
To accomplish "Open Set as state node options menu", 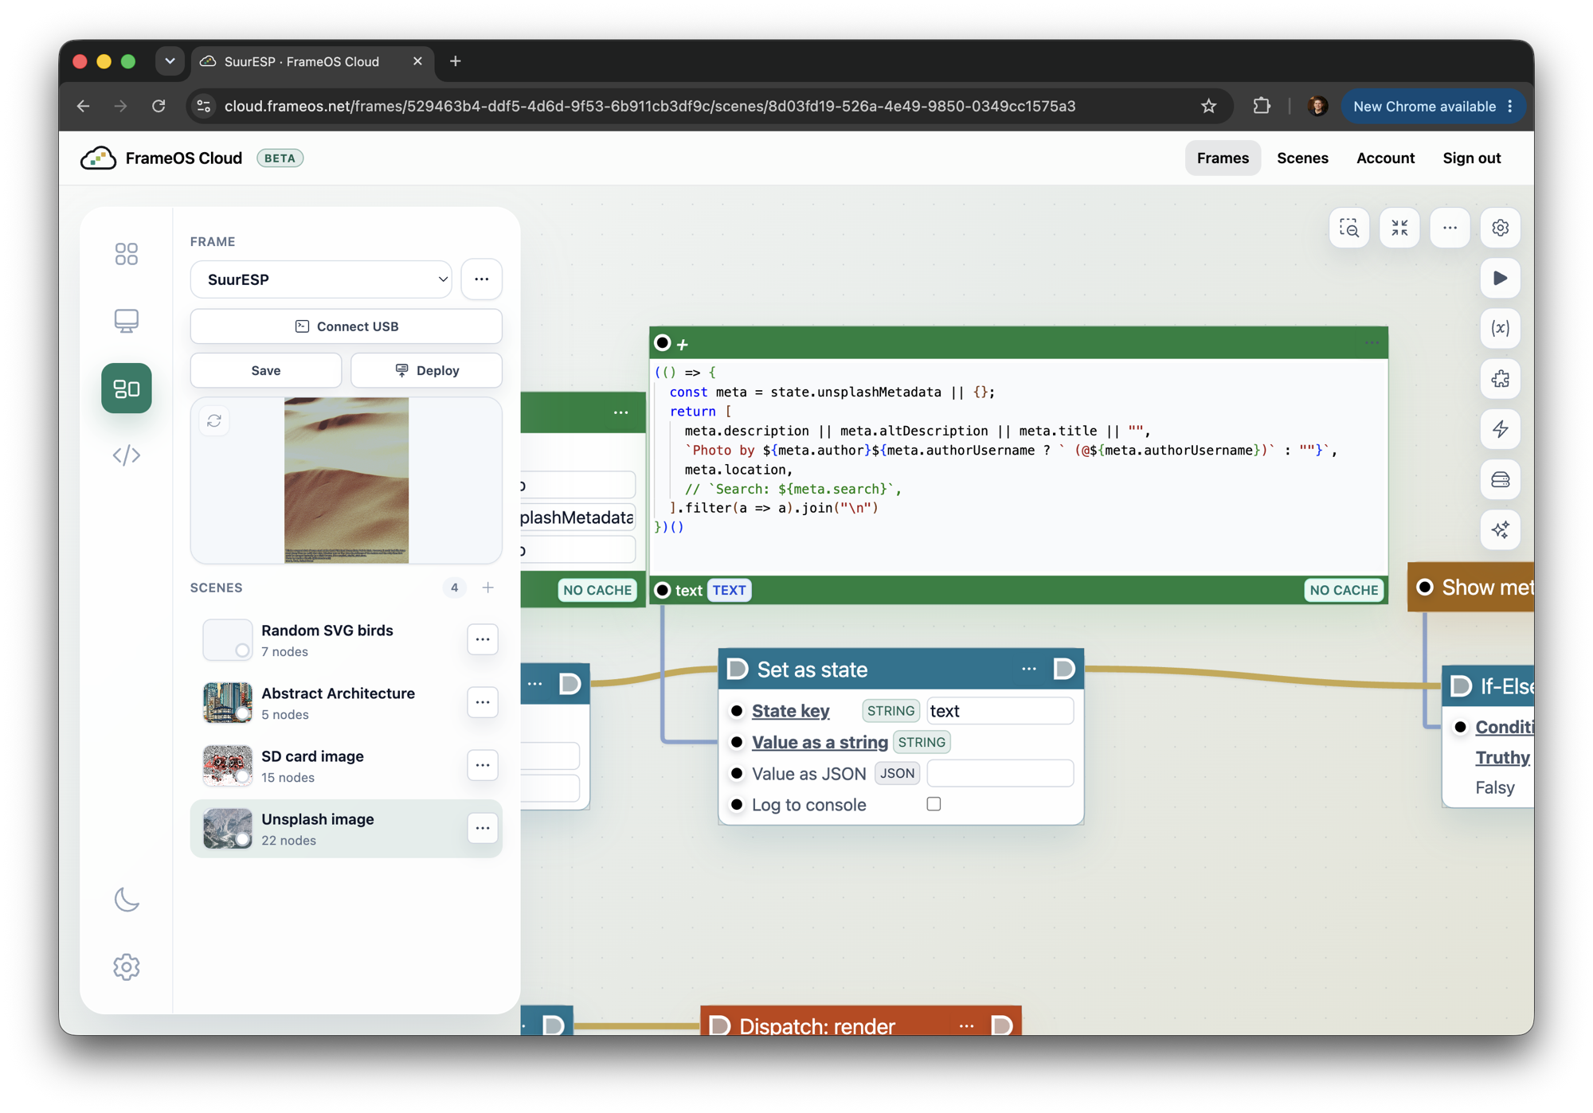I will coord(1029,670).
